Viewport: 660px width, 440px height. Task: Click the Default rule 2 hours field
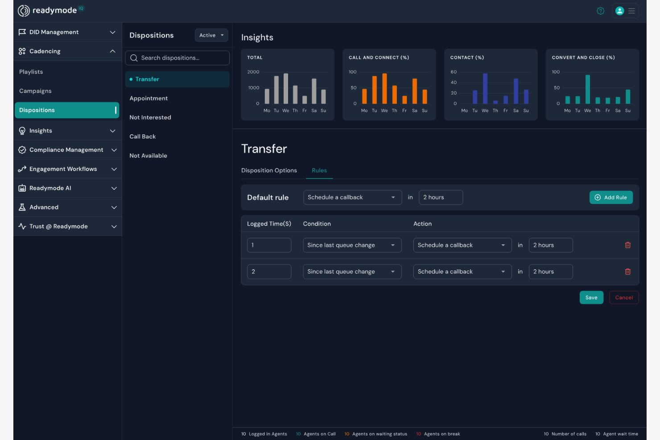[441, 197]
